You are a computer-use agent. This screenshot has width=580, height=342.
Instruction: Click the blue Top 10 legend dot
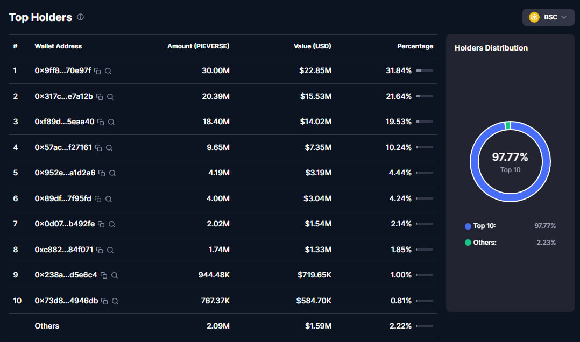tap(468, 226)
